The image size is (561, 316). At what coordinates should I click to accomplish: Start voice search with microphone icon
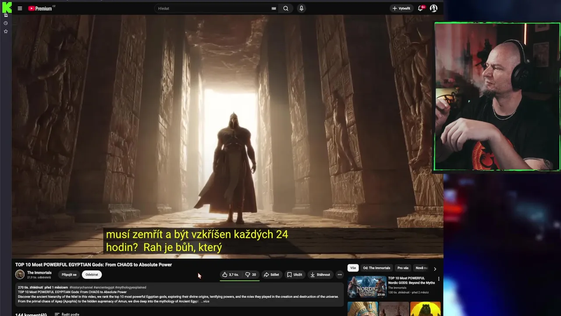pyautogui.click(x=301, y=8)
